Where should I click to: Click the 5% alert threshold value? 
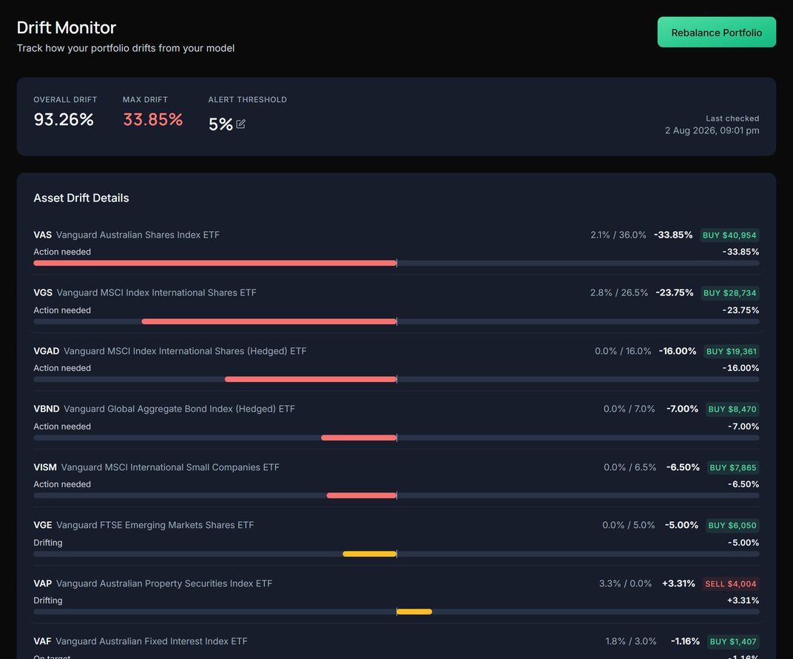(220, 124)
